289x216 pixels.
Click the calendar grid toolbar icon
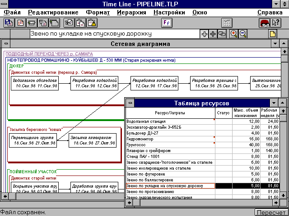coord(55,22)
